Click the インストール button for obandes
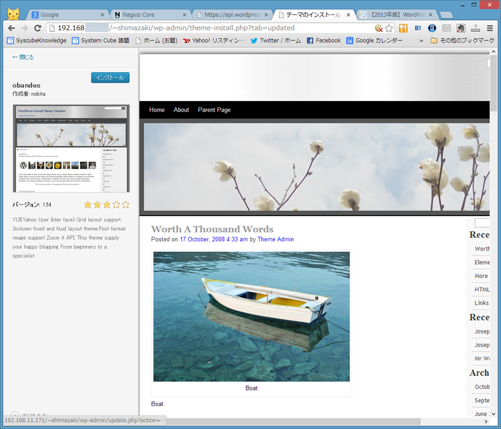The image size is (501, 429). click(x=110, y=78)
